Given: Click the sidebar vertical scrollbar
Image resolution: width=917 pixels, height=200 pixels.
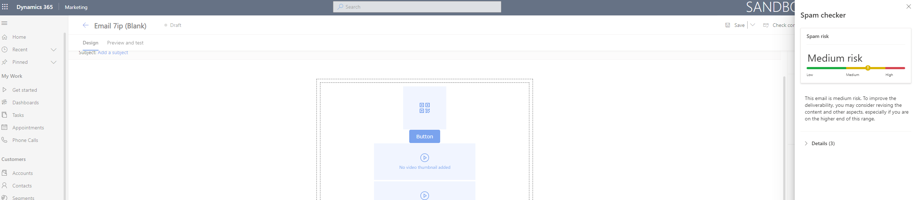Looking at the screenshot, I should (65, 116).
